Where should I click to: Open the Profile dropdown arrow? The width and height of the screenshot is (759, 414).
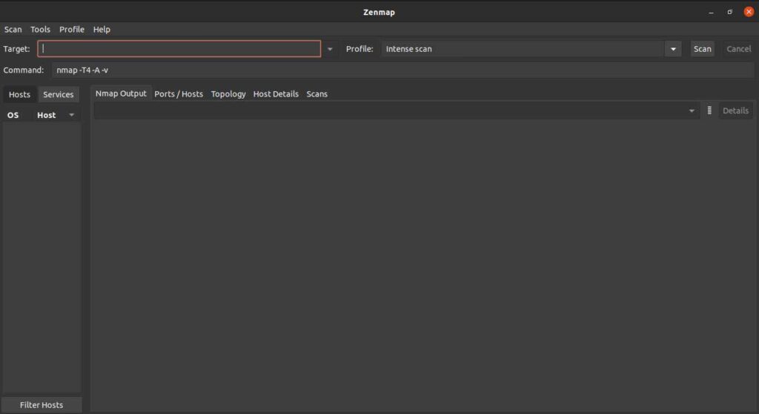[673, 49]
